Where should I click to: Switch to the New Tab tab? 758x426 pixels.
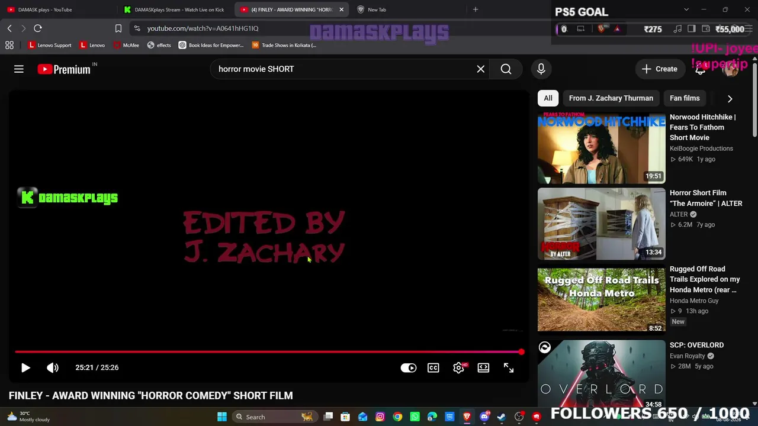tap(409, 9)
